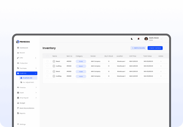Click item avatar in Auditing Warehouse 3 row

[54, 76]
